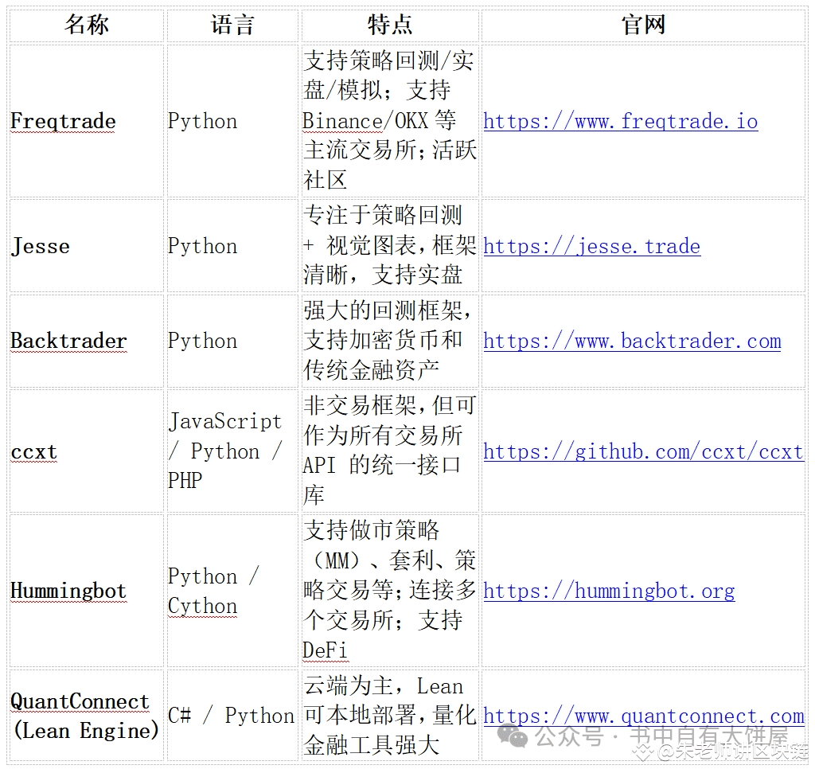Open the quantconnect.com link
Screen dimensions: 815x769
pos(643,716)
